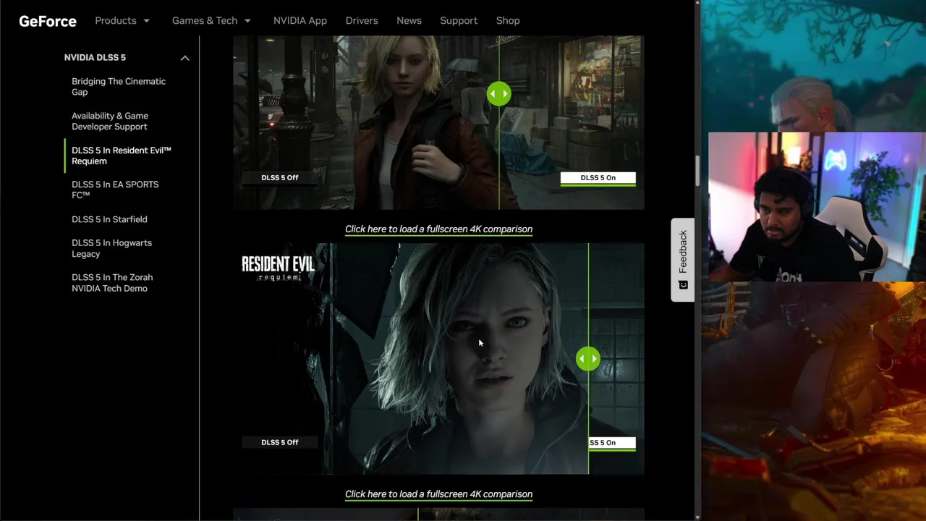Select DLSS 5 On label in upper comparison
The height and width of the screenshot is (521, 926).
point(598,178)
